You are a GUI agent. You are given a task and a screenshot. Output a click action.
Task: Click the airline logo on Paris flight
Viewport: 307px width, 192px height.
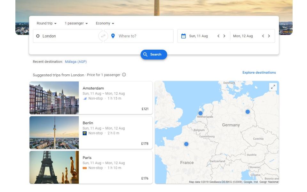[x=84, y=168]
